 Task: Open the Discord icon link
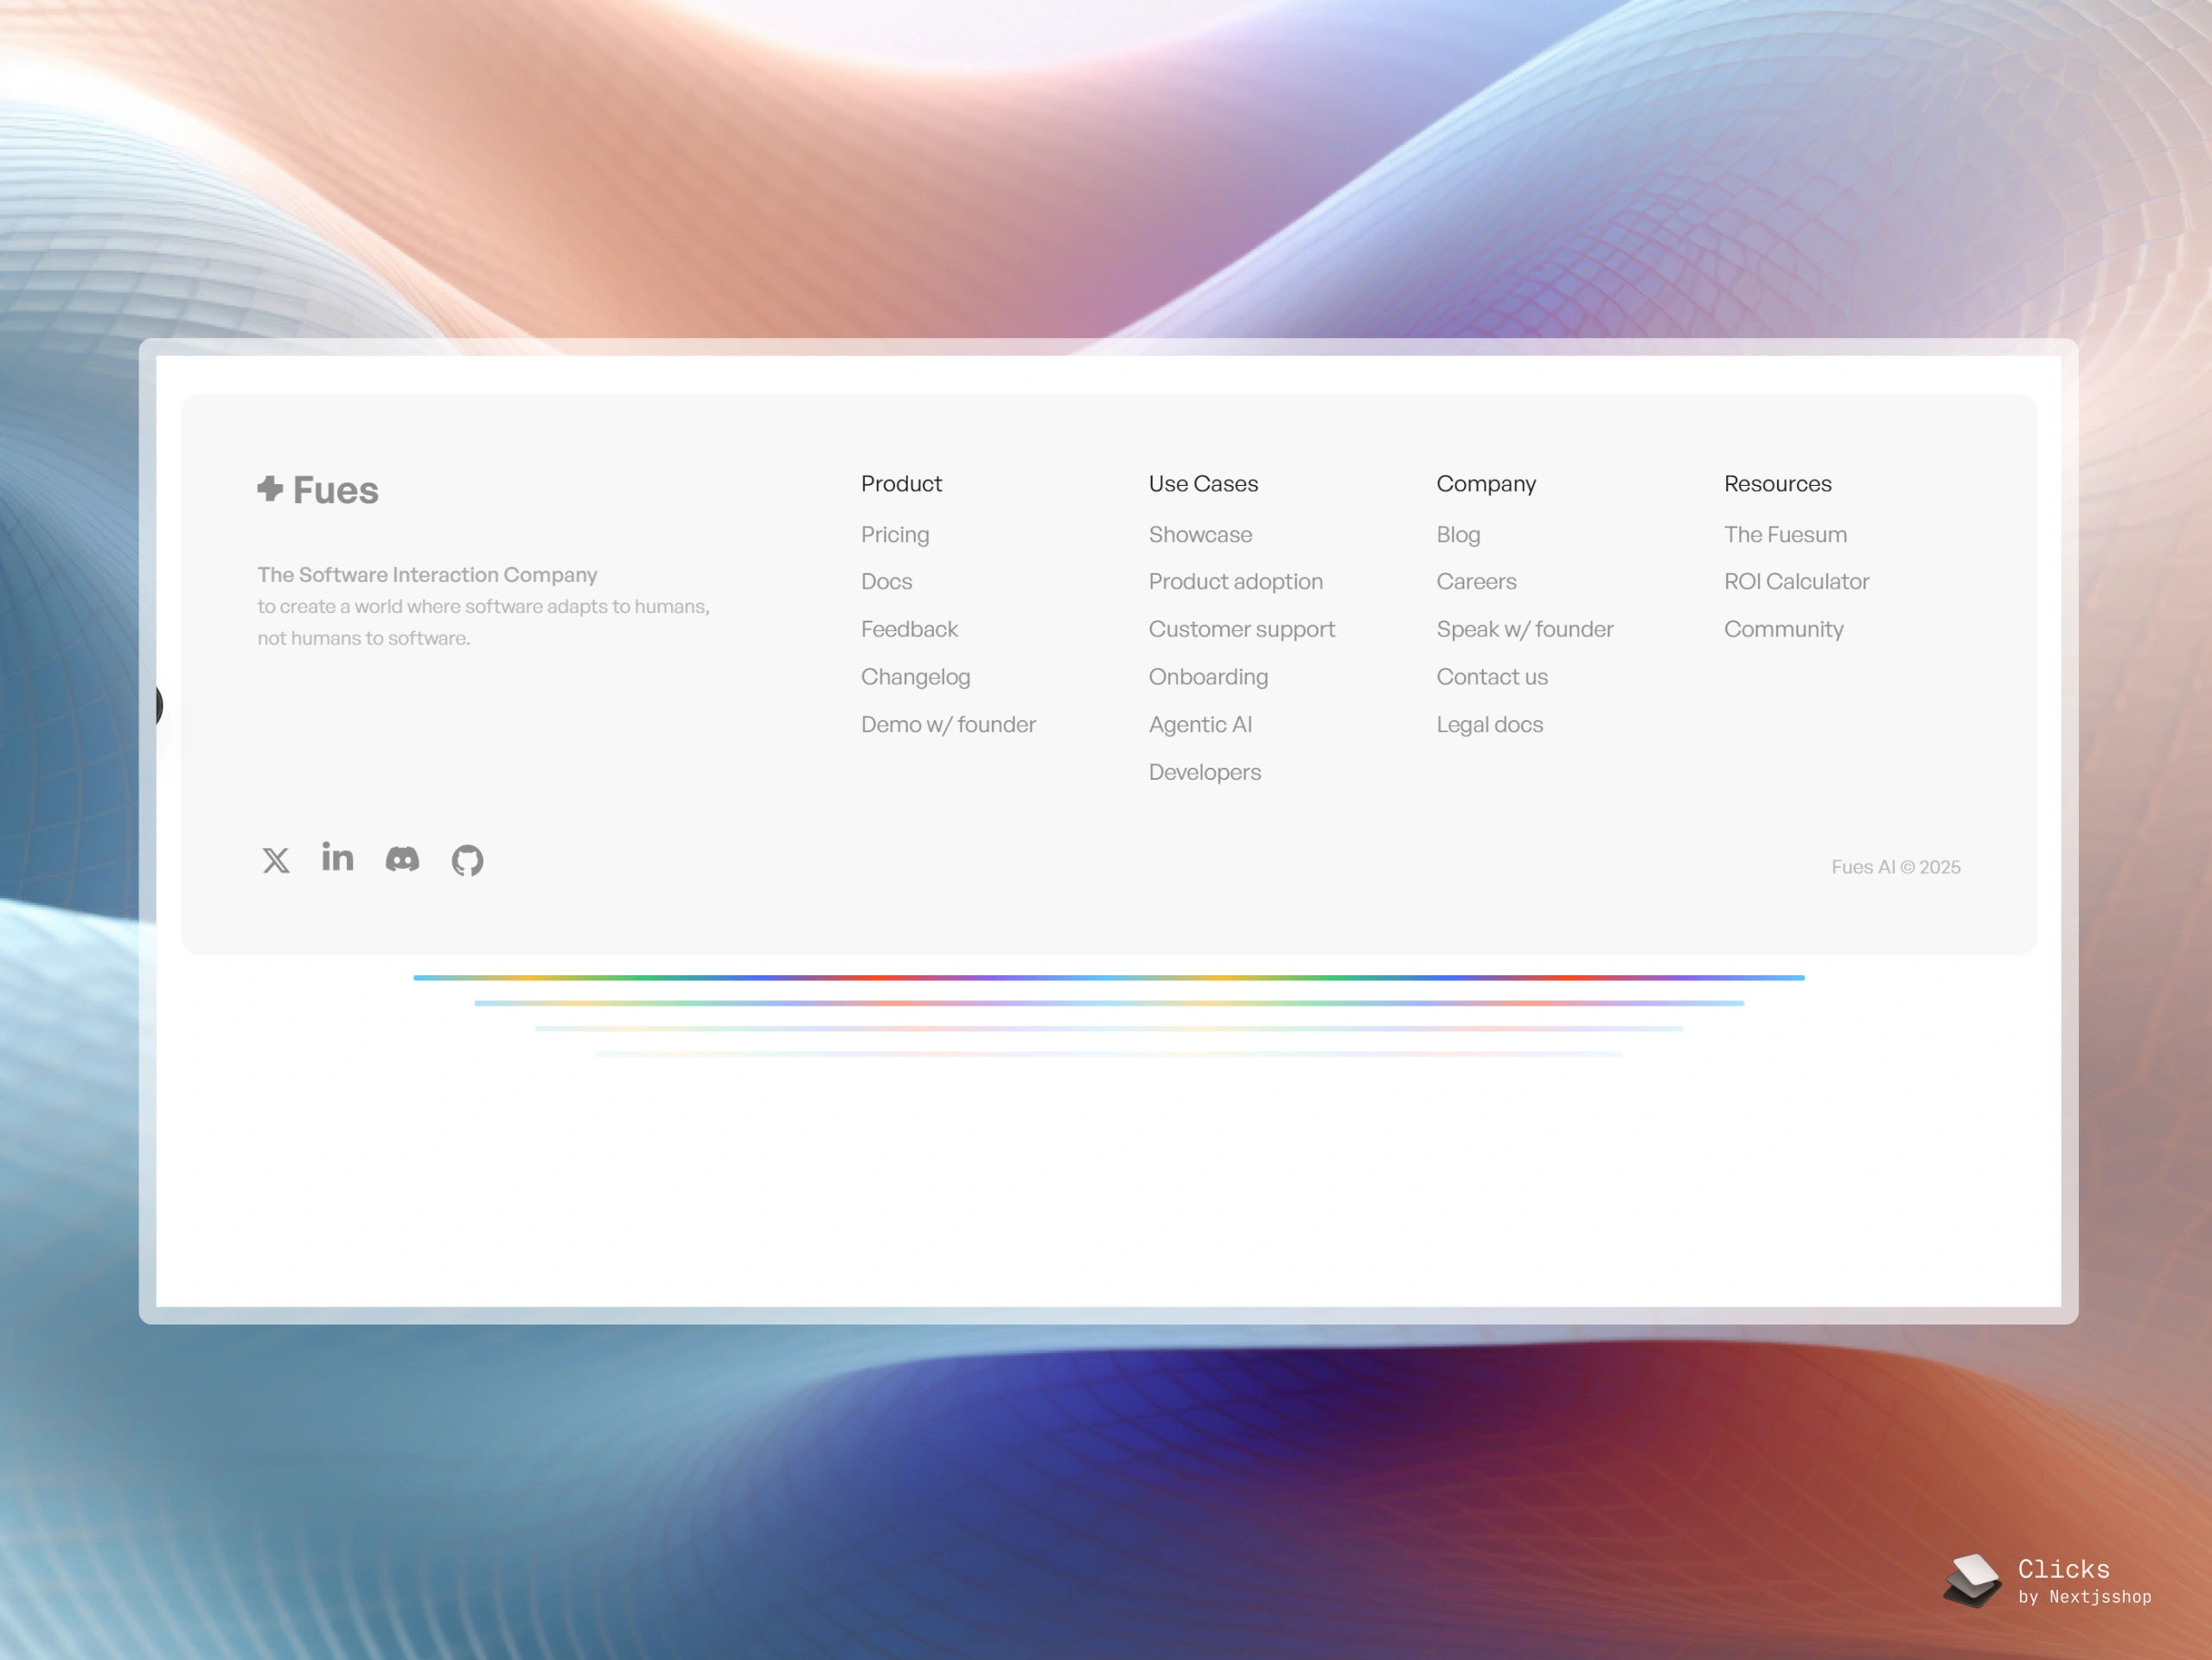tap(402, 859)
